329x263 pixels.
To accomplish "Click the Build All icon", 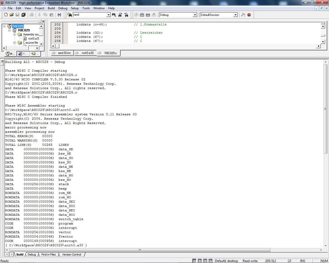I will [x=148, y=15].
